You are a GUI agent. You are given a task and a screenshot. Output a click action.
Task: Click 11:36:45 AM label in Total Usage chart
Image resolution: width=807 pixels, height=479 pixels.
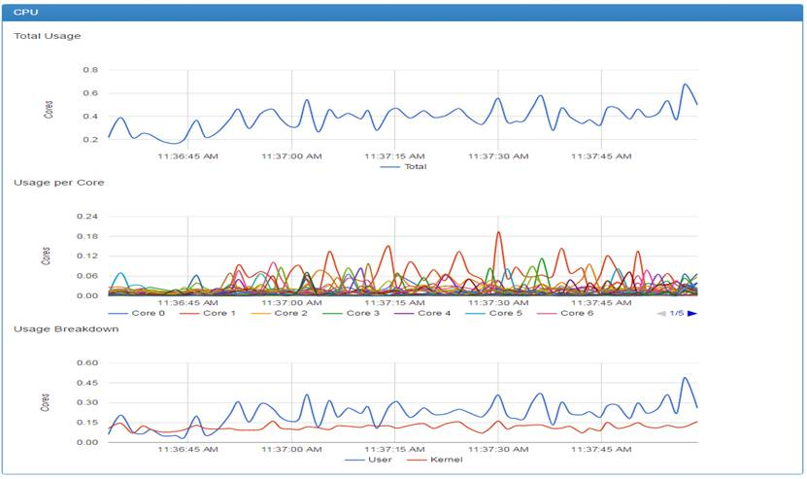point(187,156)
